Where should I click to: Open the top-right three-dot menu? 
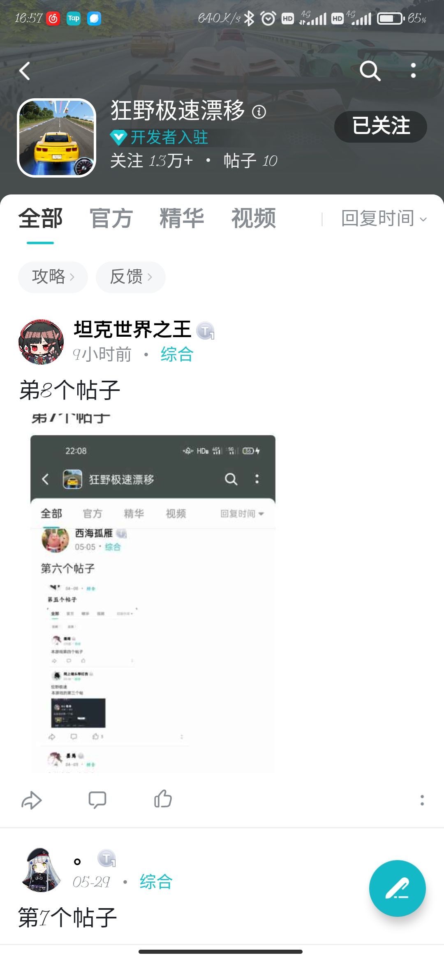[x=413, y=71]
